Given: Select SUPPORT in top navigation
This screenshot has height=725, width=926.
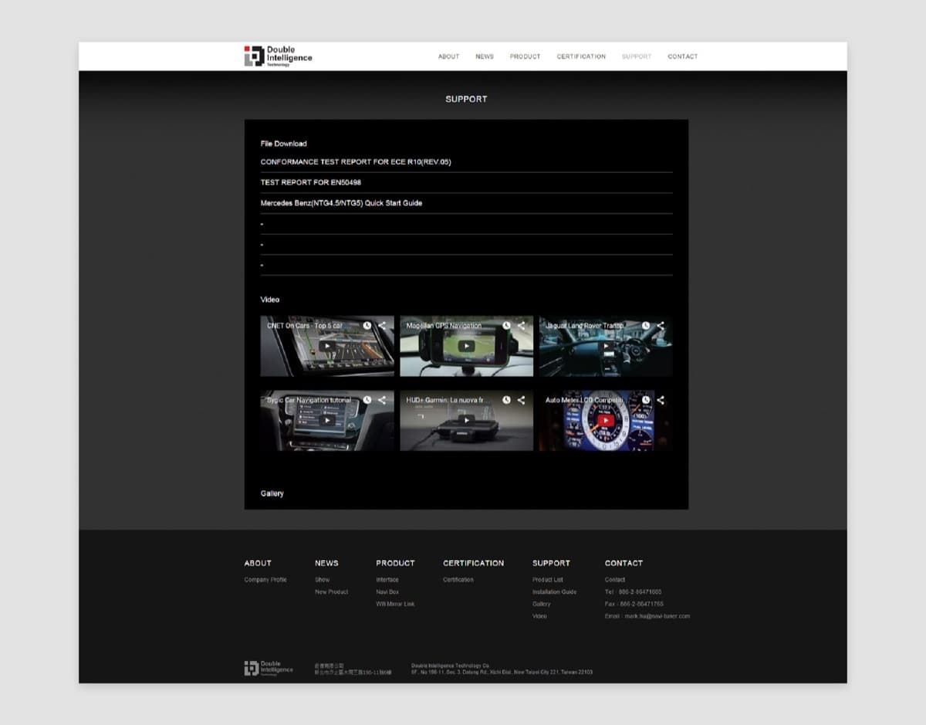Looking at the screenshot, I should point(637,56).
